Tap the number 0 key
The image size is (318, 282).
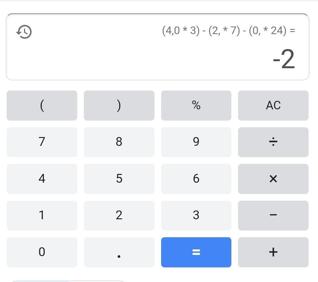42,252
